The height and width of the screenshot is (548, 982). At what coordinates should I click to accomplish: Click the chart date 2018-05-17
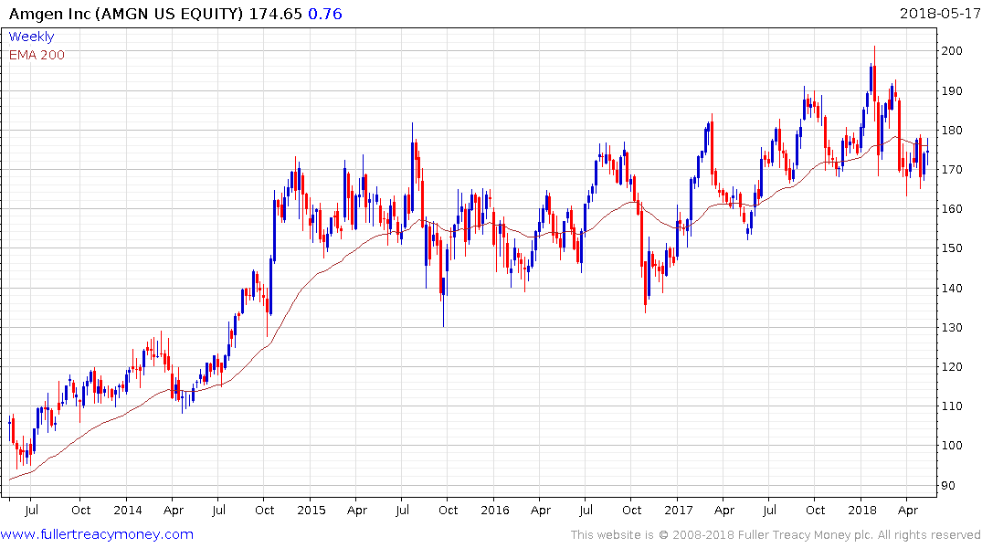coord(939,13)
